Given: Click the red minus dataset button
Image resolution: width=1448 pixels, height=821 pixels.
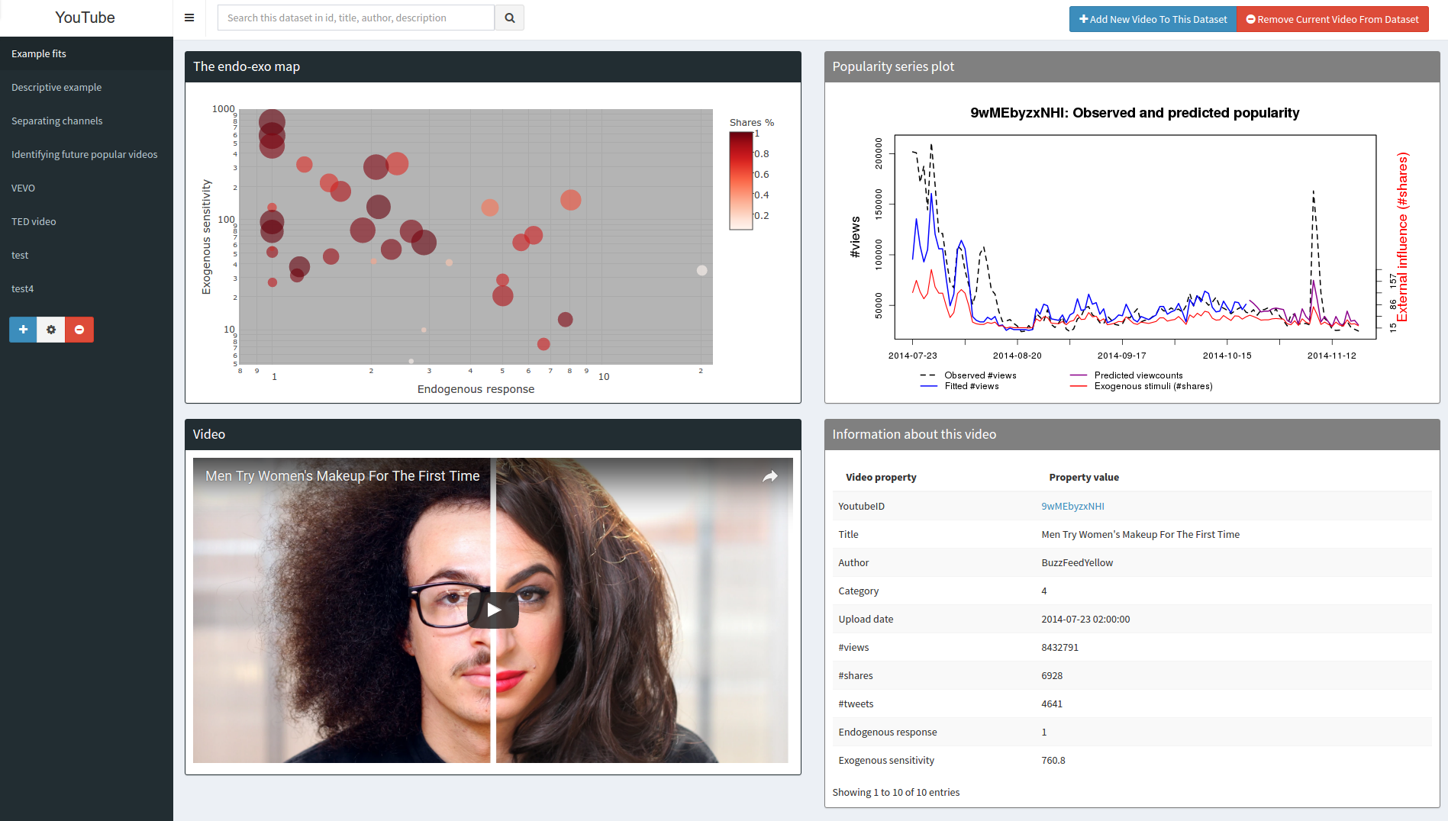Looking at the screenshot, I should 79,330.
